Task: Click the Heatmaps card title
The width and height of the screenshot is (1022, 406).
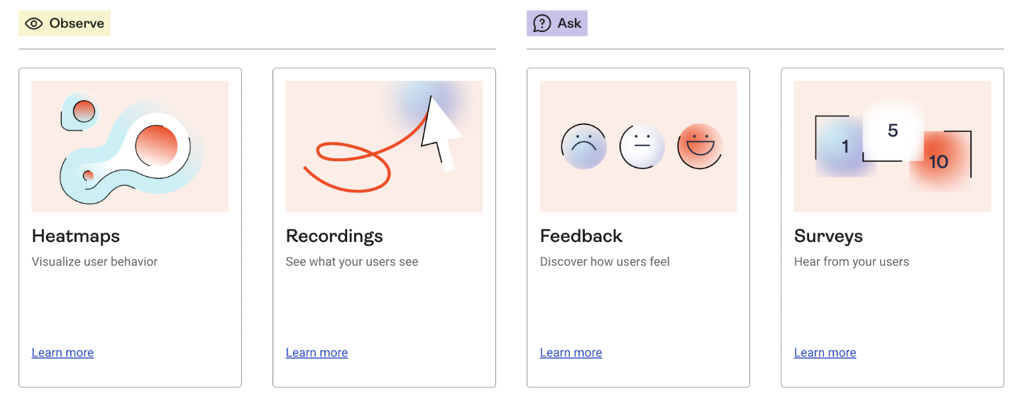Action: tap(76, 236)
